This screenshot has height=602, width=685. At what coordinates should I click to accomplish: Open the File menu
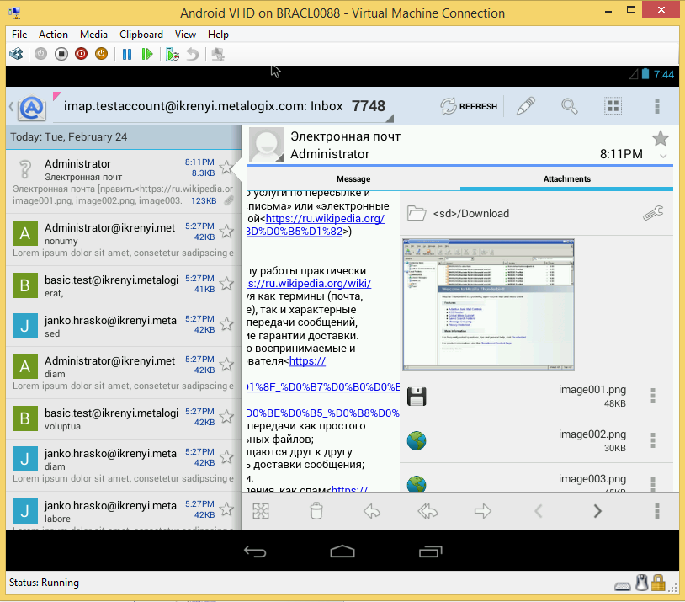[19, 35]
